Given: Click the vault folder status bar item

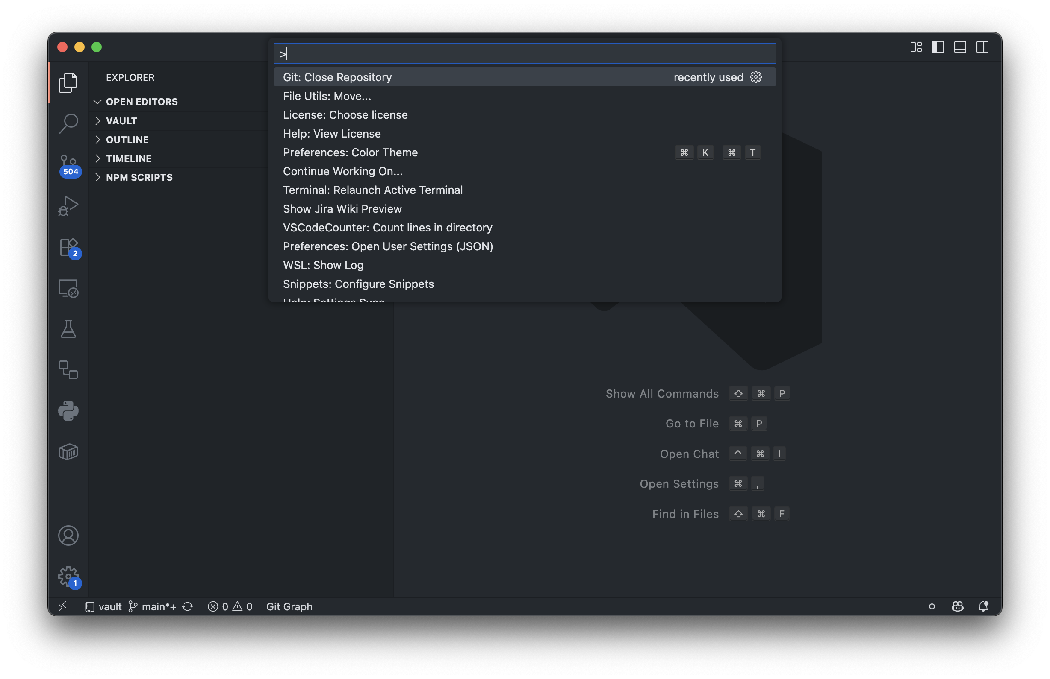Looking at the screenshot, I should click(x=103, y=607).
